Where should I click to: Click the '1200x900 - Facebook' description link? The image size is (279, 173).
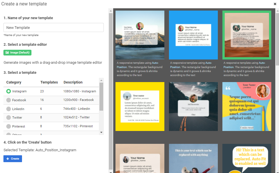[x=78, y=101]
